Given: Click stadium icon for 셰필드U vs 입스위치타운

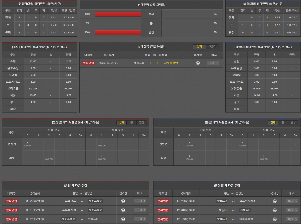Looking at the screenshot, I should click(275, 201).
